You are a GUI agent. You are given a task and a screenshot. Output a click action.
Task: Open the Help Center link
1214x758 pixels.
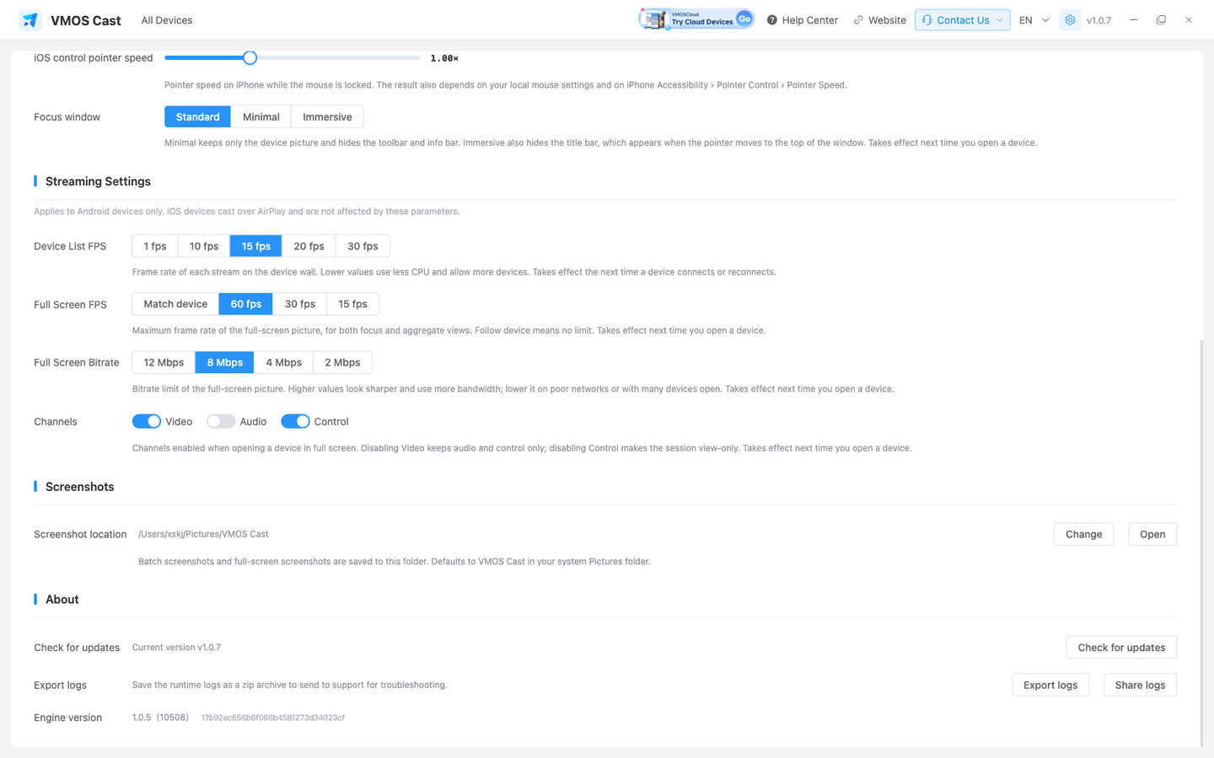802,20
